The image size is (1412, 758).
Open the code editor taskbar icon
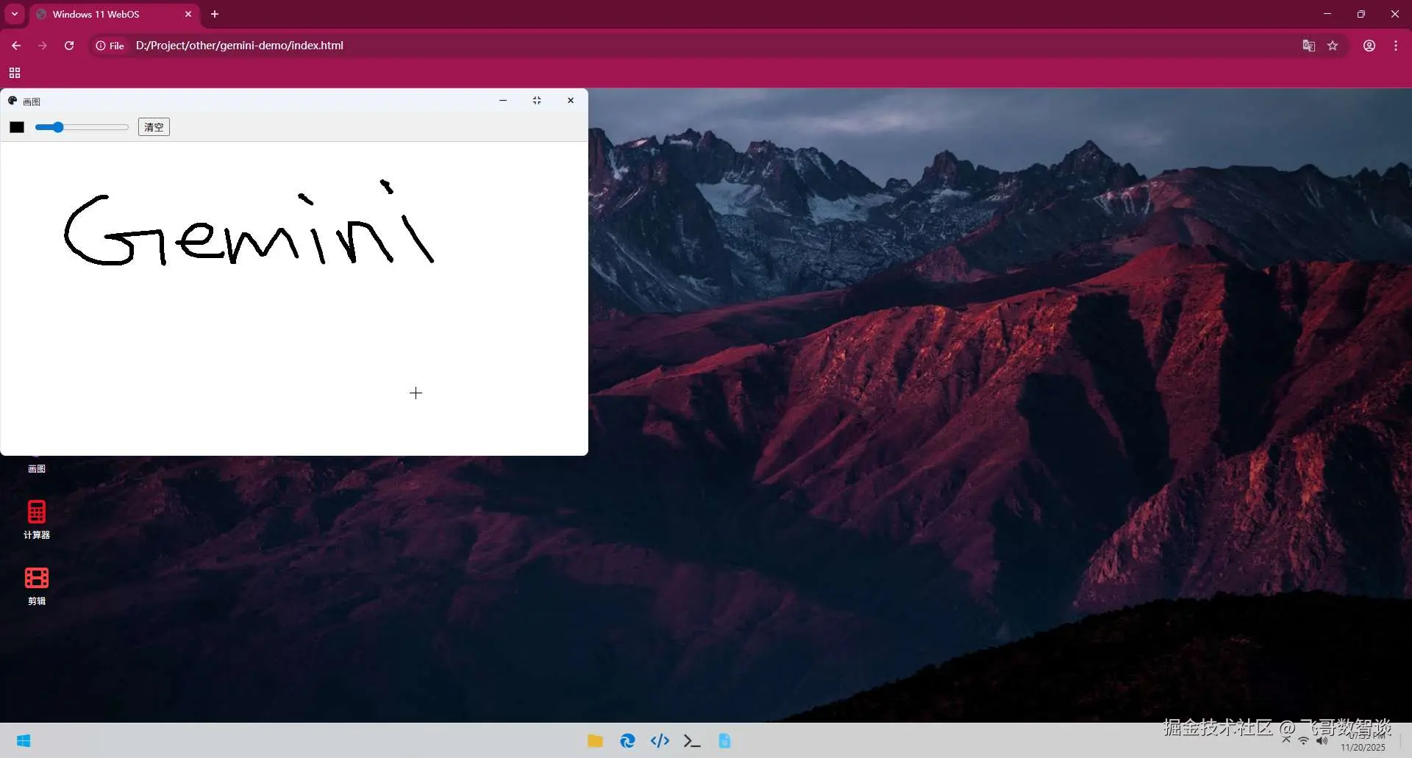(x=660, y=740)
